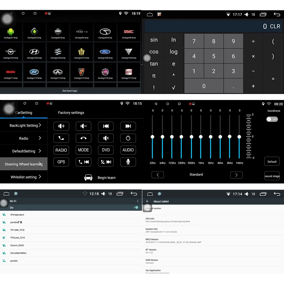Open the CarSetting tab
The image size is (284, 284).
click(24, 113)
